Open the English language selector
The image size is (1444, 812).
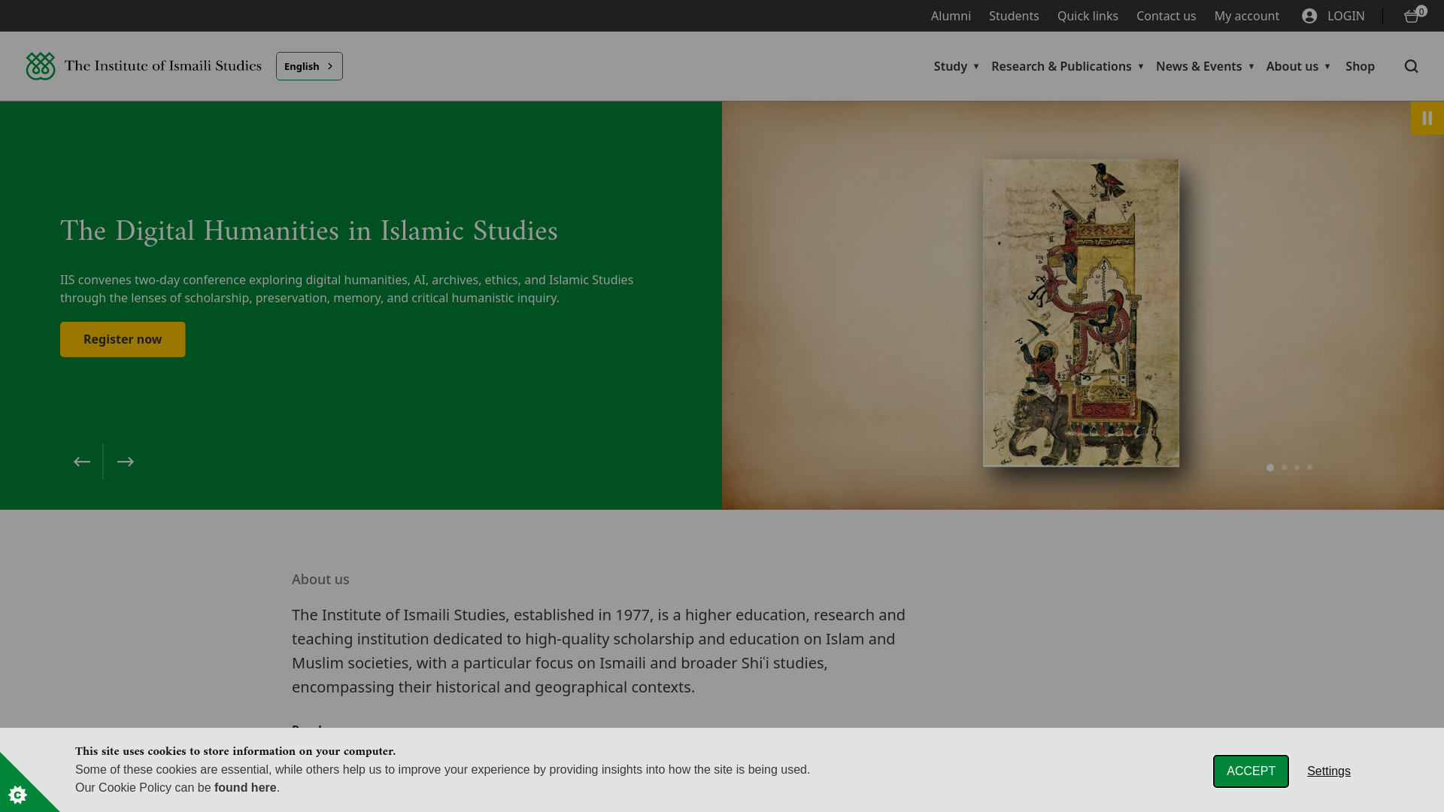pyautogui.click(x=309, y=66)
